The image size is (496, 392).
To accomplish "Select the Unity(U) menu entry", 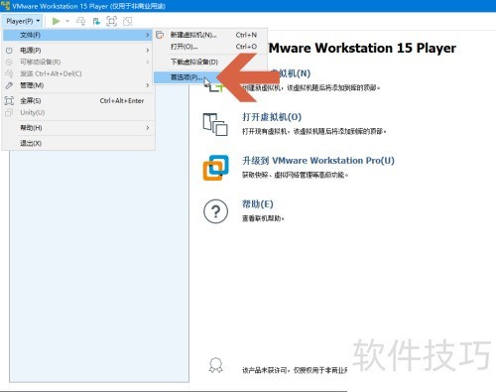I will tap(77, 112).
